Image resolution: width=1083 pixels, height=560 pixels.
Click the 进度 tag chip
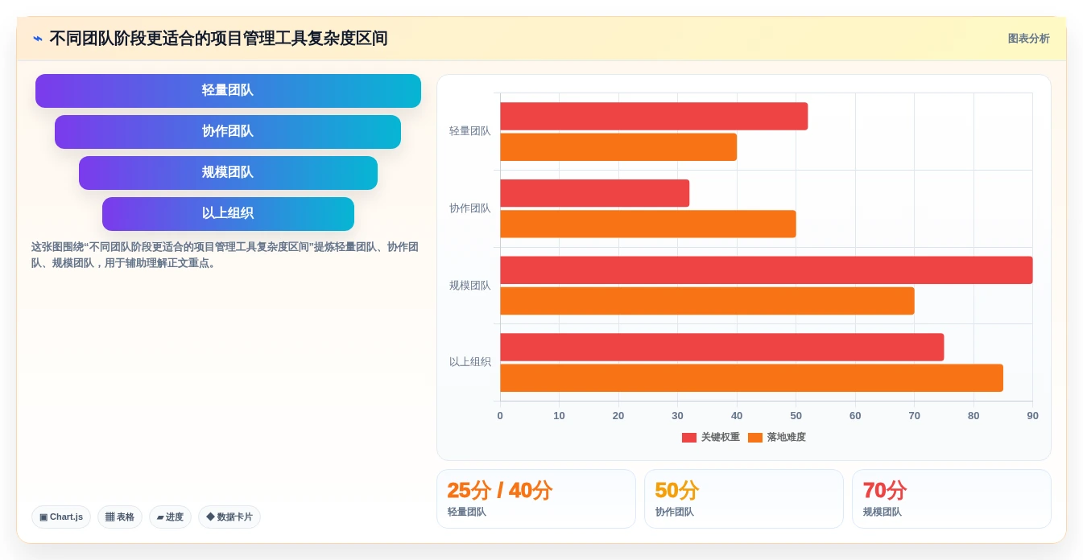pos(170,517)
